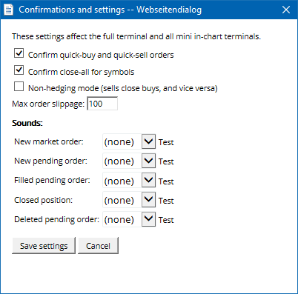Test the Filled pending order sound
298x294 pixels.
tap(166, 181)
